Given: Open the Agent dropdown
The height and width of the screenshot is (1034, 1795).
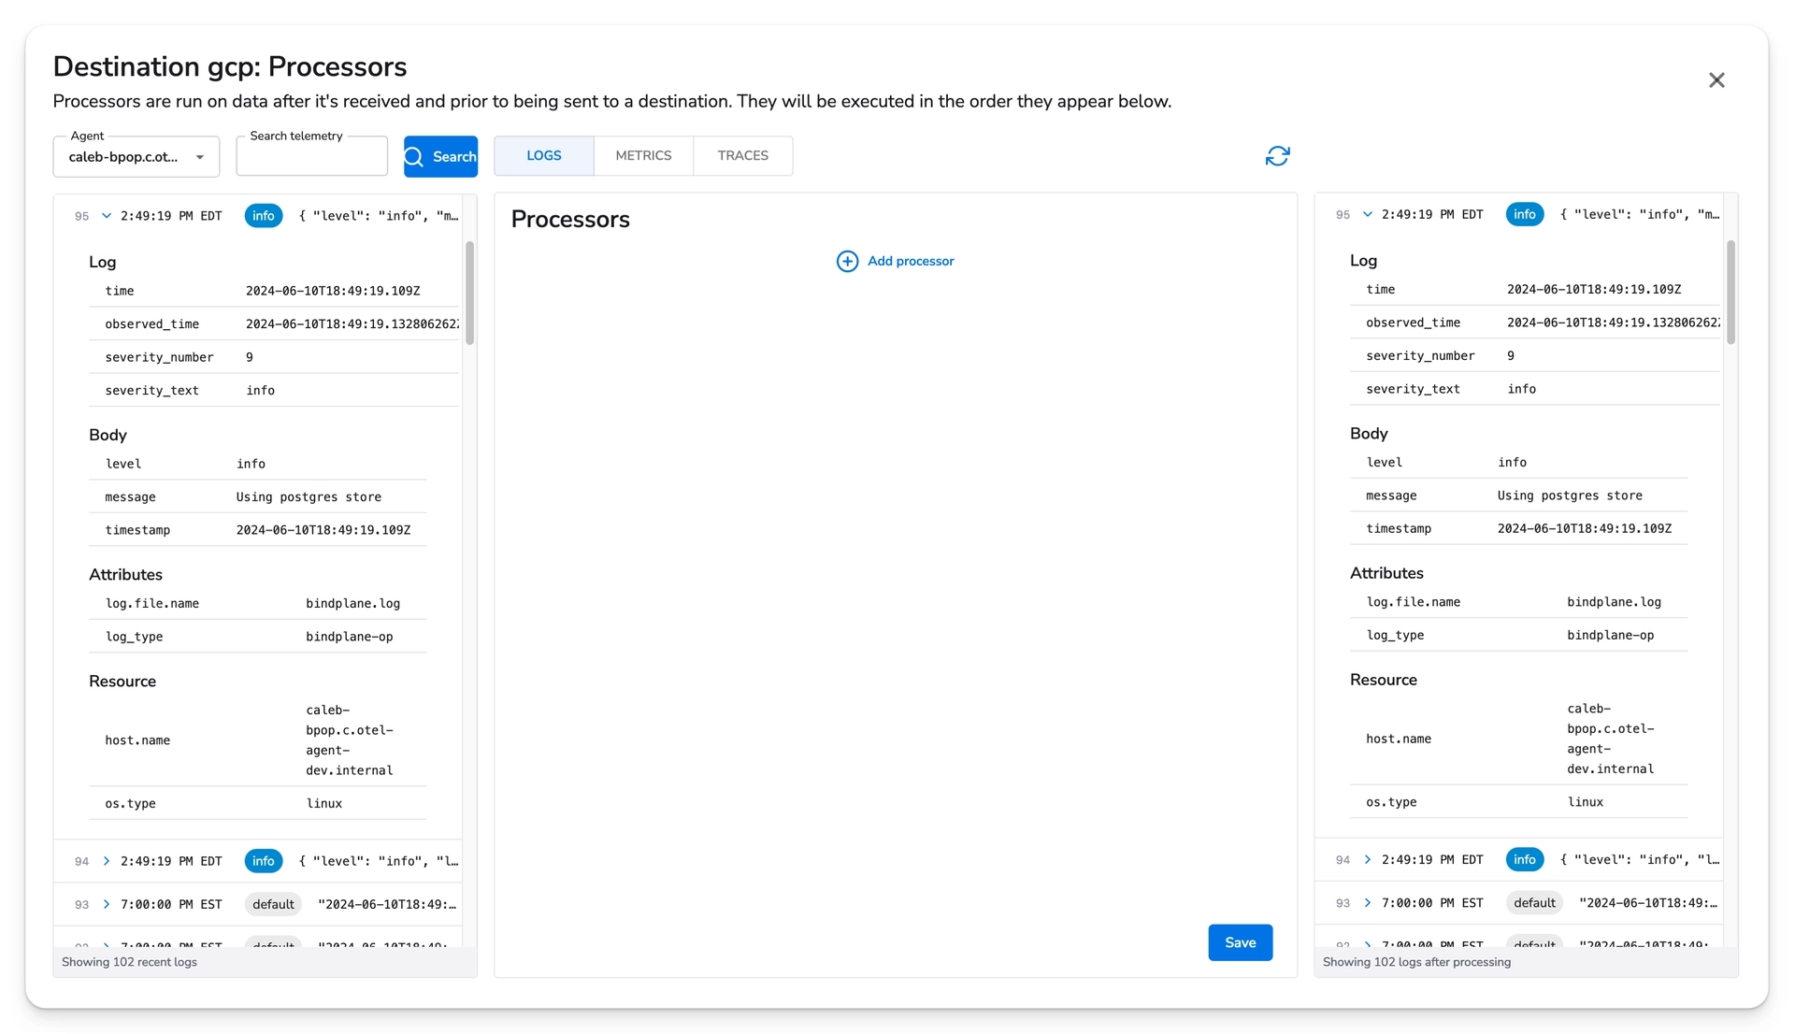Looking at the screenshot, I should [136, 157].
